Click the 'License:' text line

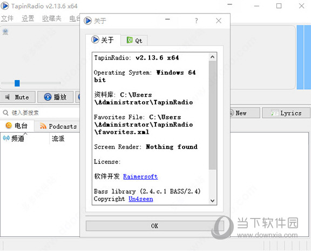point(107,162)
